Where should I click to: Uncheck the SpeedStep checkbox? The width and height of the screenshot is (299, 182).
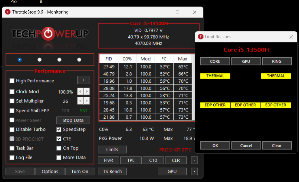(x=59, y=130)
